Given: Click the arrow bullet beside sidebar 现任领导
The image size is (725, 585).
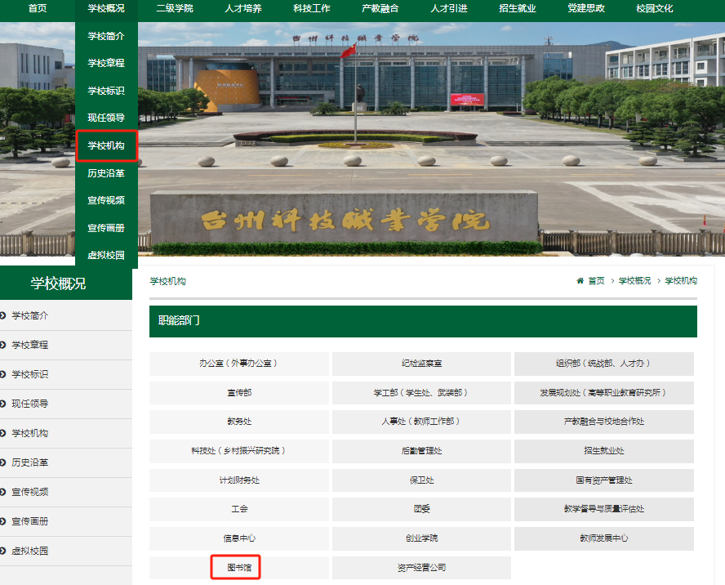Looking at the screenshot, I should click(2, 404).
